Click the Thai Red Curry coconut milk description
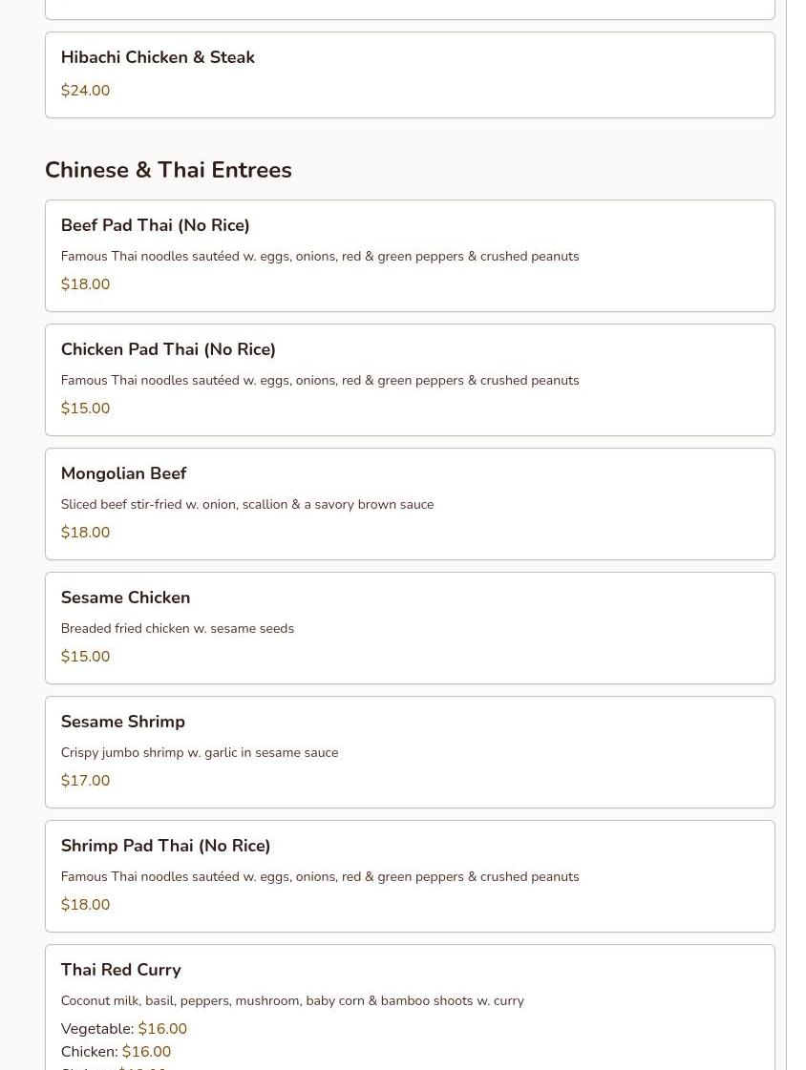The height and width of the screenshot is (1070, 806). (292, 1001)
